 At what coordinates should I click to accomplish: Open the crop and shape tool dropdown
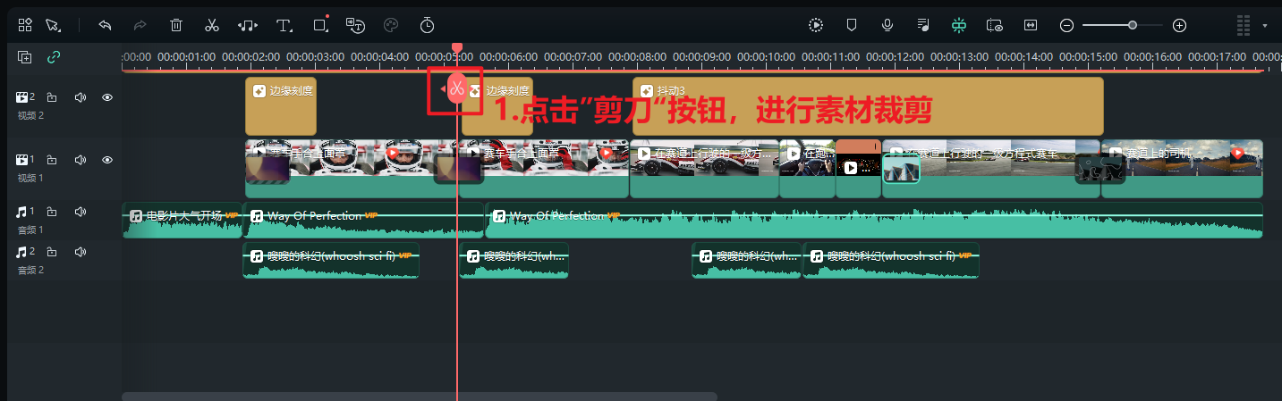tap(321, 25)
